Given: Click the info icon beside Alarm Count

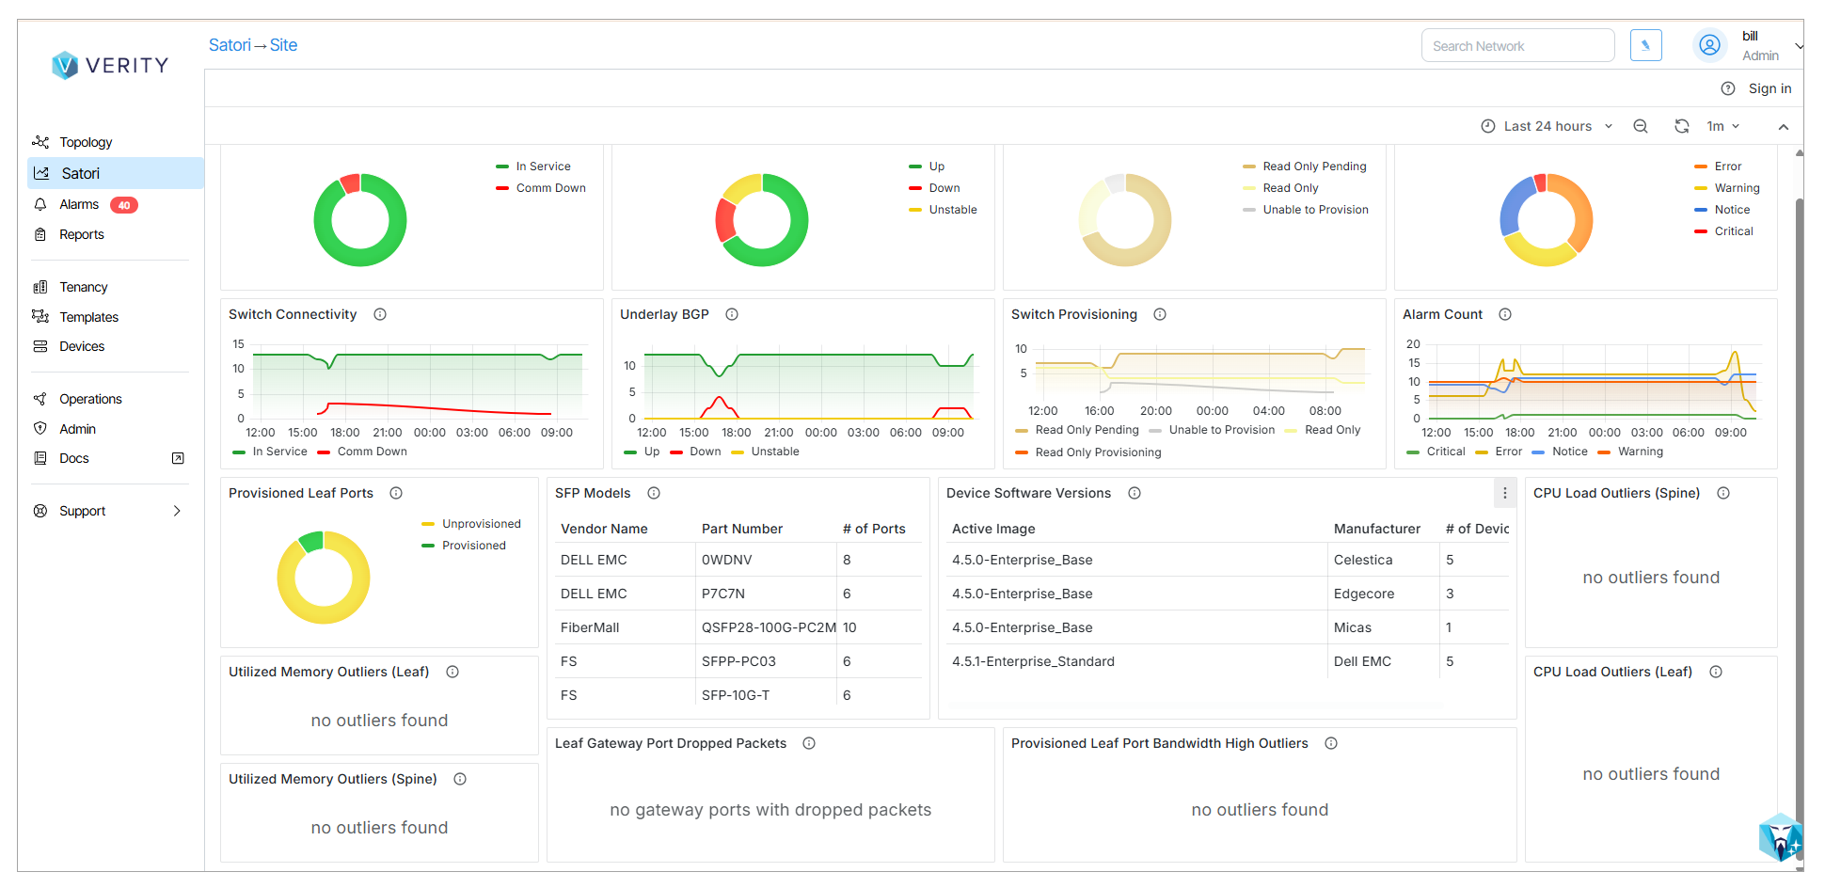Looking at the screenshot, I should (1505, 314).
